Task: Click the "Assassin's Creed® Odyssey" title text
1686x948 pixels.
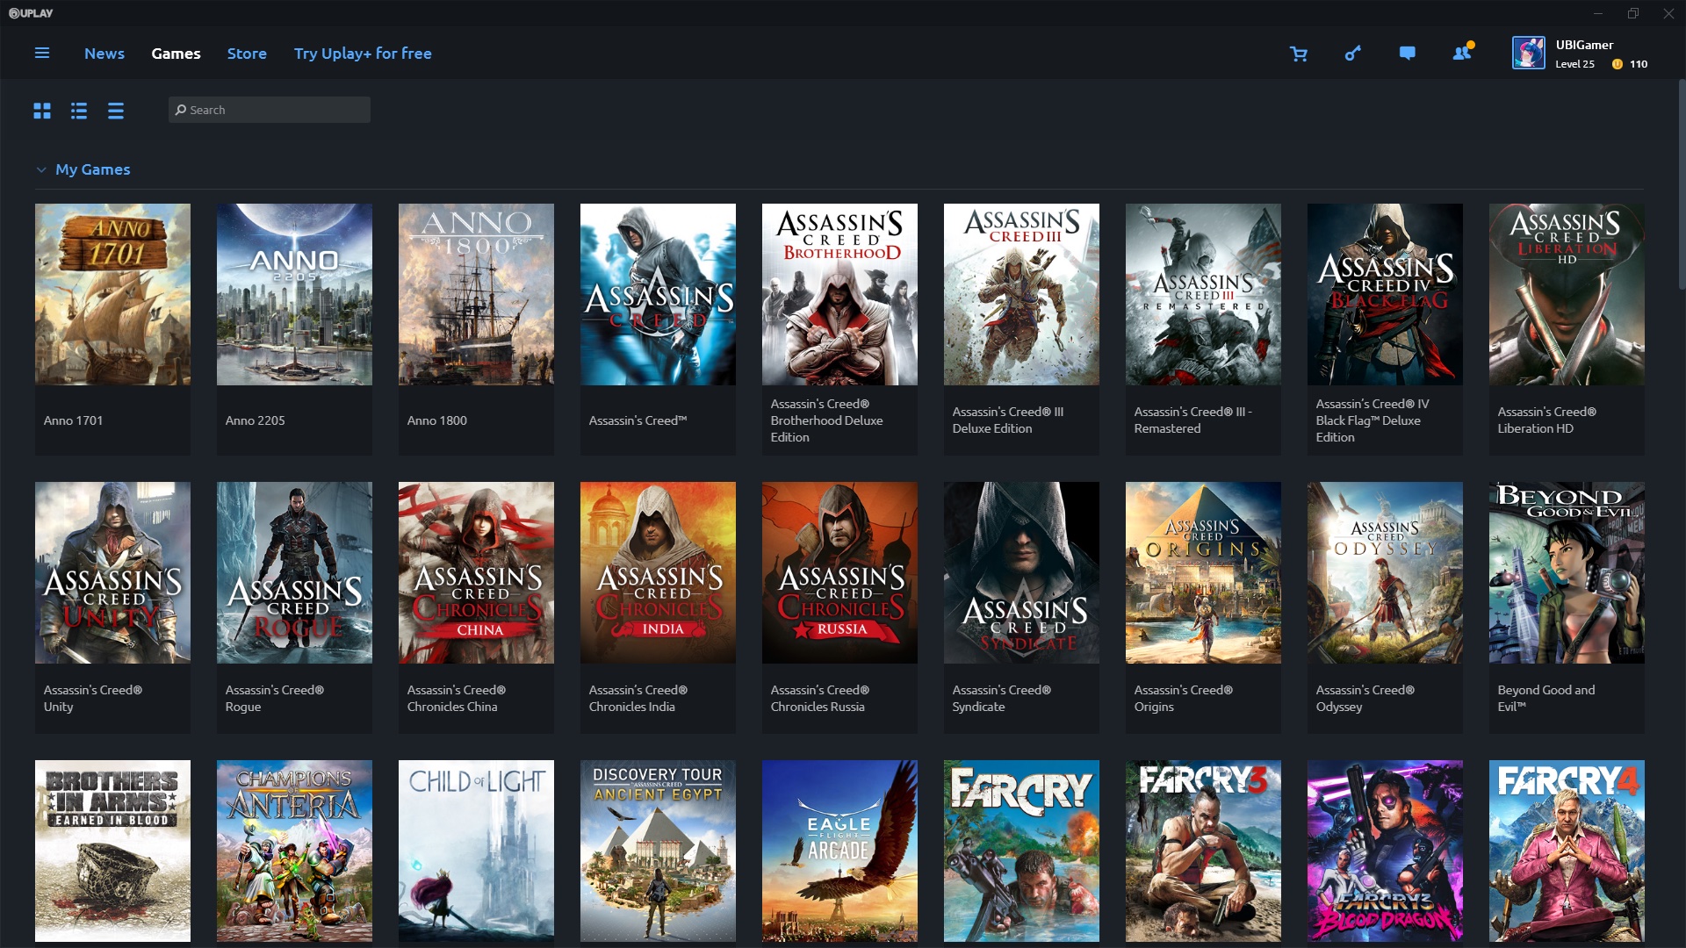Action: click(x=1365, y=699)
